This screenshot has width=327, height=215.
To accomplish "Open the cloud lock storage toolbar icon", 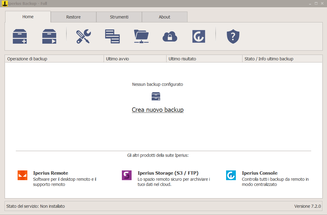I will pos(170,37).
